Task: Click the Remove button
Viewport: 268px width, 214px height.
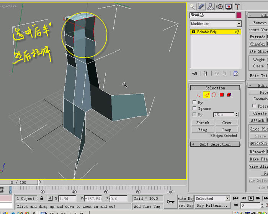Action: 258,23
